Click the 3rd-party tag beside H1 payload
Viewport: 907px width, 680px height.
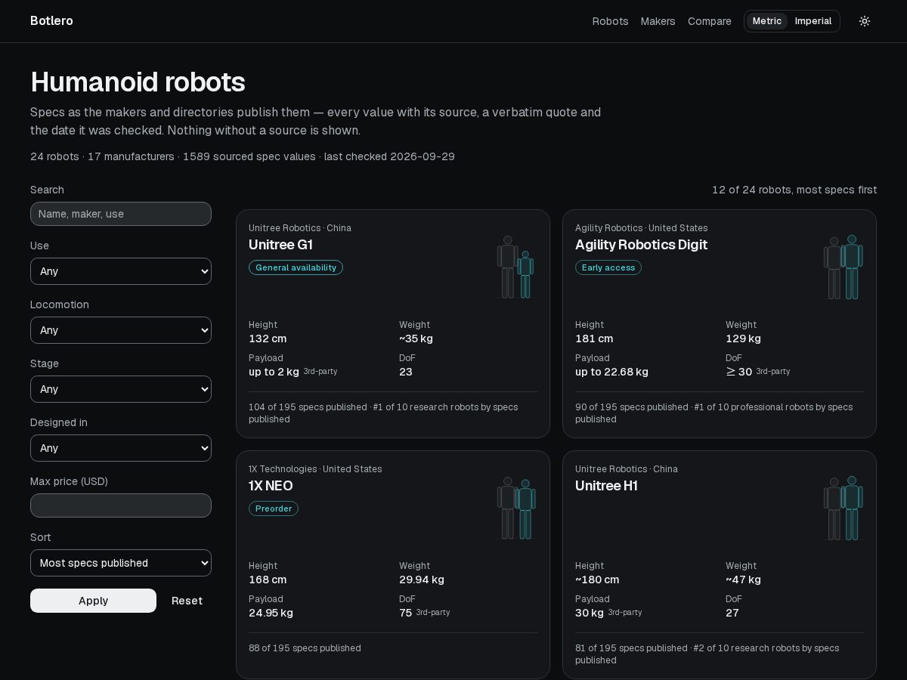click(x=625, y=613)
